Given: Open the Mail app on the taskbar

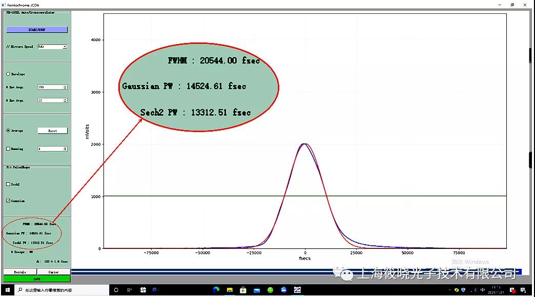Looking at the screenshot, I should coord(257,290).
